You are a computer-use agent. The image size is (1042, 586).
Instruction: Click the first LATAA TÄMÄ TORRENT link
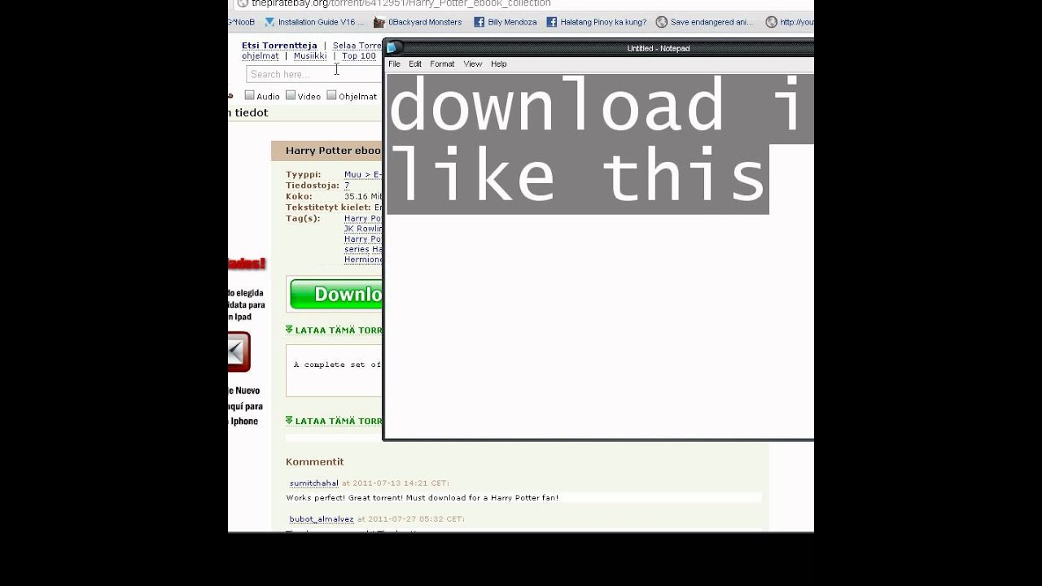[x=335, y=330]
